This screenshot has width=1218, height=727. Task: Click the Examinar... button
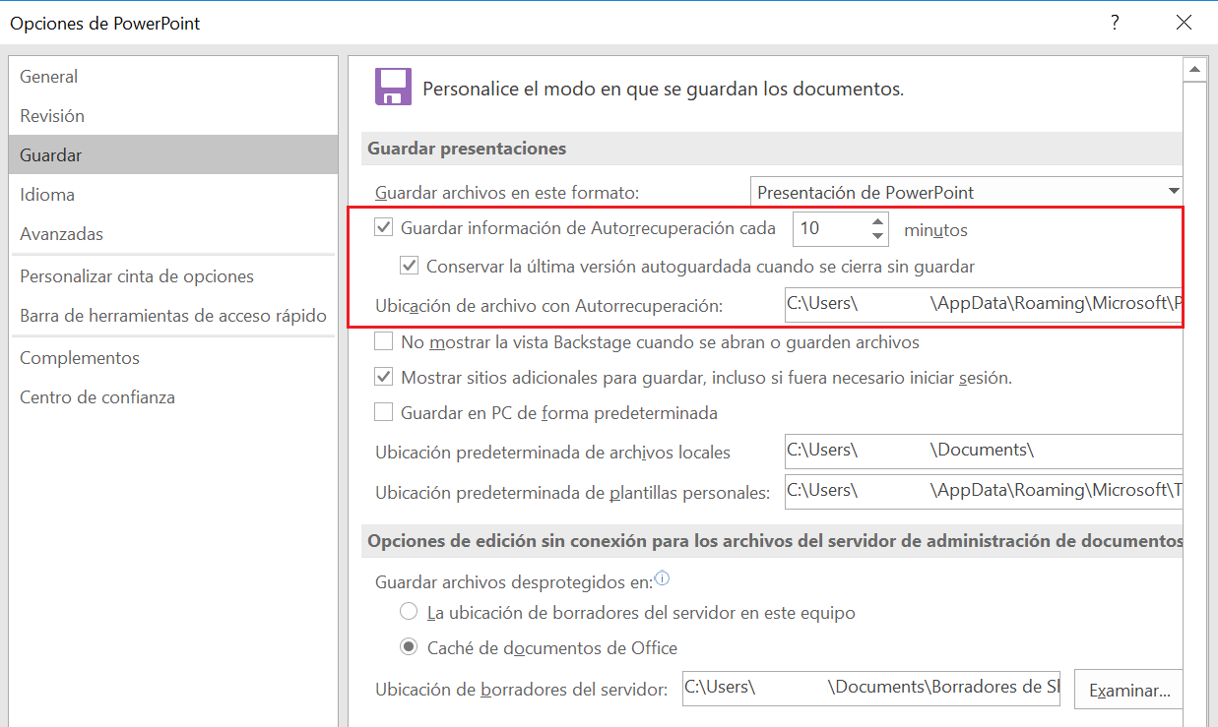click(x=1128, y=691)
